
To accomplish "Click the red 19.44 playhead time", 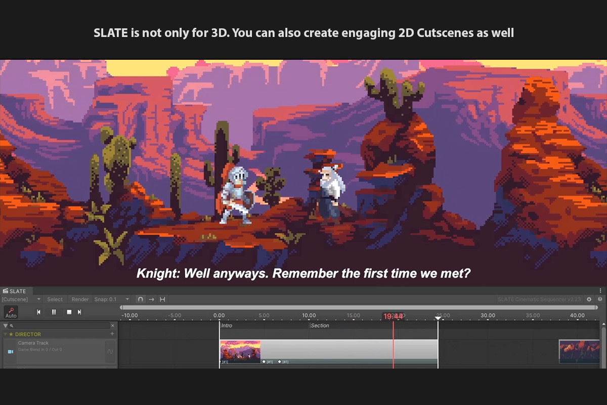I will (x=393, y=316).
